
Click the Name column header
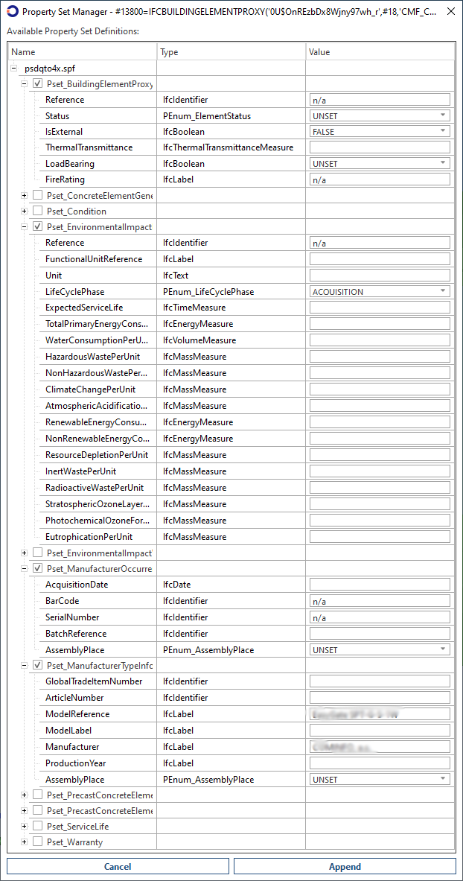[x=82, y=52]
